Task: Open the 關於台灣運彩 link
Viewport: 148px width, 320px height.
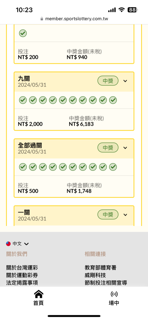Action: point(22,268)
